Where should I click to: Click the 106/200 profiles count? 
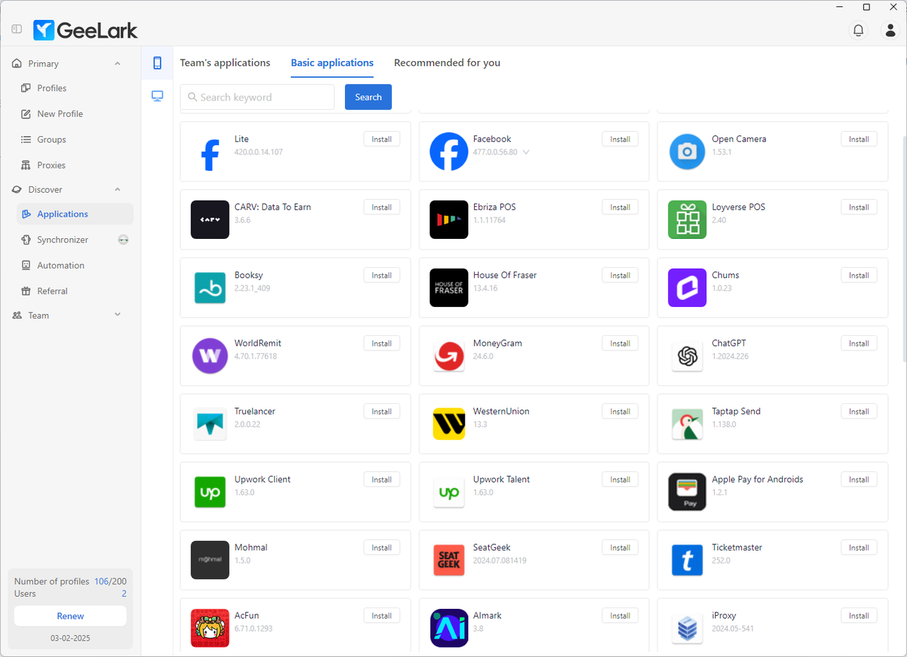click(x=111, y=581)
